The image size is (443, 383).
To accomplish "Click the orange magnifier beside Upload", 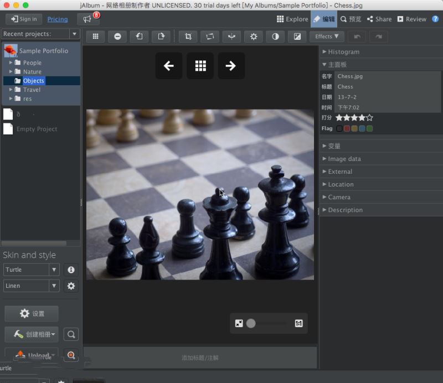I will 71,355.
